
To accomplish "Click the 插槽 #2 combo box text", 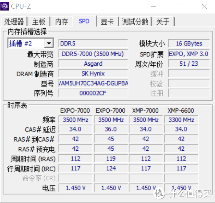I will tap(21, 44).
